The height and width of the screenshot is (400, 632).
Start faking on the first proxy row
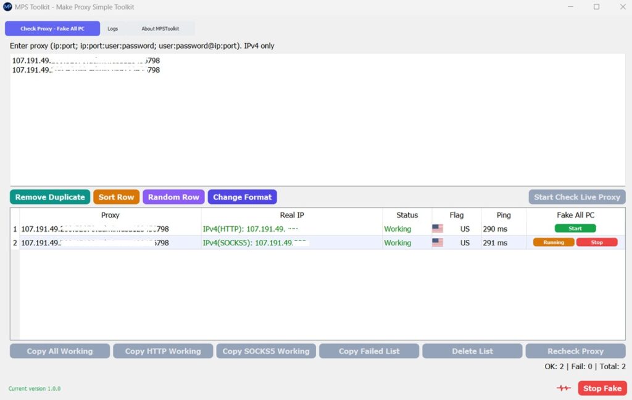point(575,228)
